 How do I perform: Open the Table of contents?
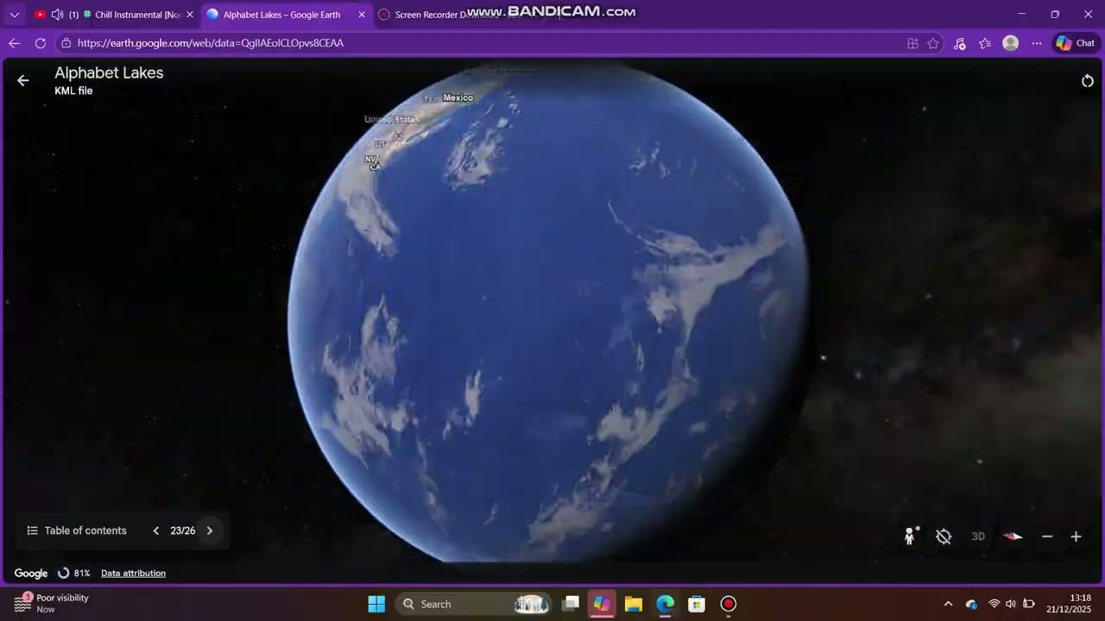[x=77, y=530]
